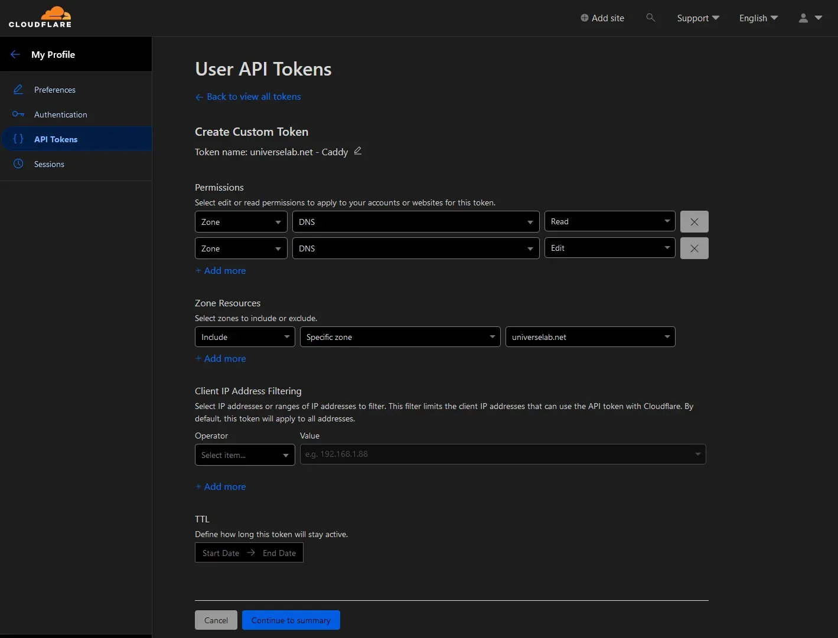Click the Preferences pencil icon

(x=18, y=89)
